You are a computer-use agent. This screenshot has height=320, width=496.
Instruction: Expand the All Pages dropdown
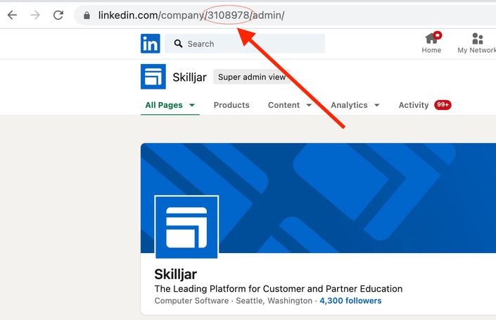[170, 105]
